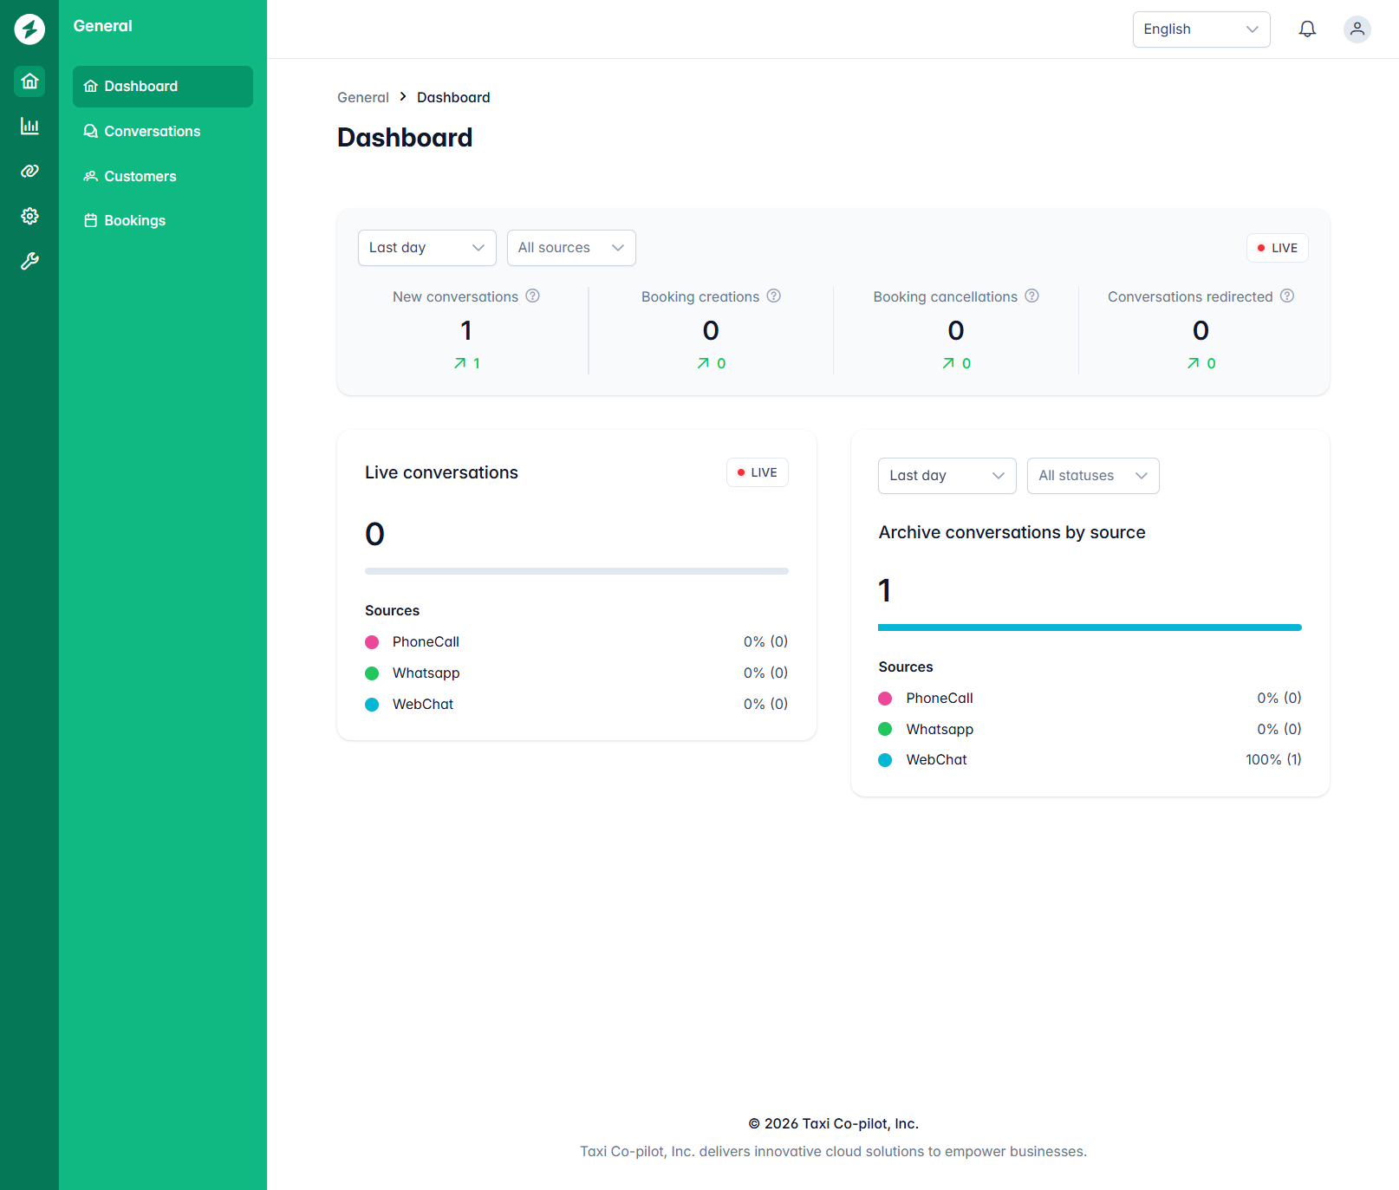This screenshot has width=1399, height=1190.
Task: Click the help icon next to New conversations
Action: (532, 296)
